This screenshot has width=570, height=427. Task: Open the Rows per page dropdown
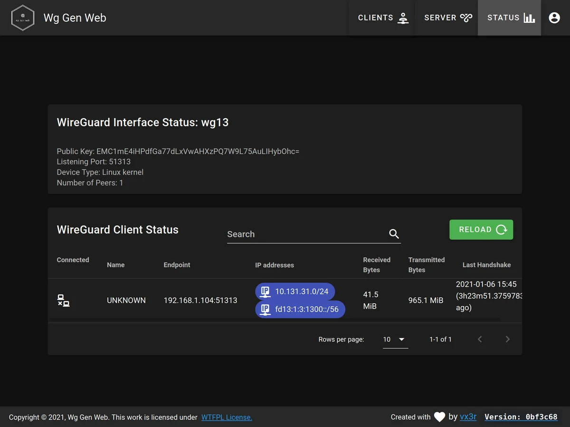click(x=395, y=339)
